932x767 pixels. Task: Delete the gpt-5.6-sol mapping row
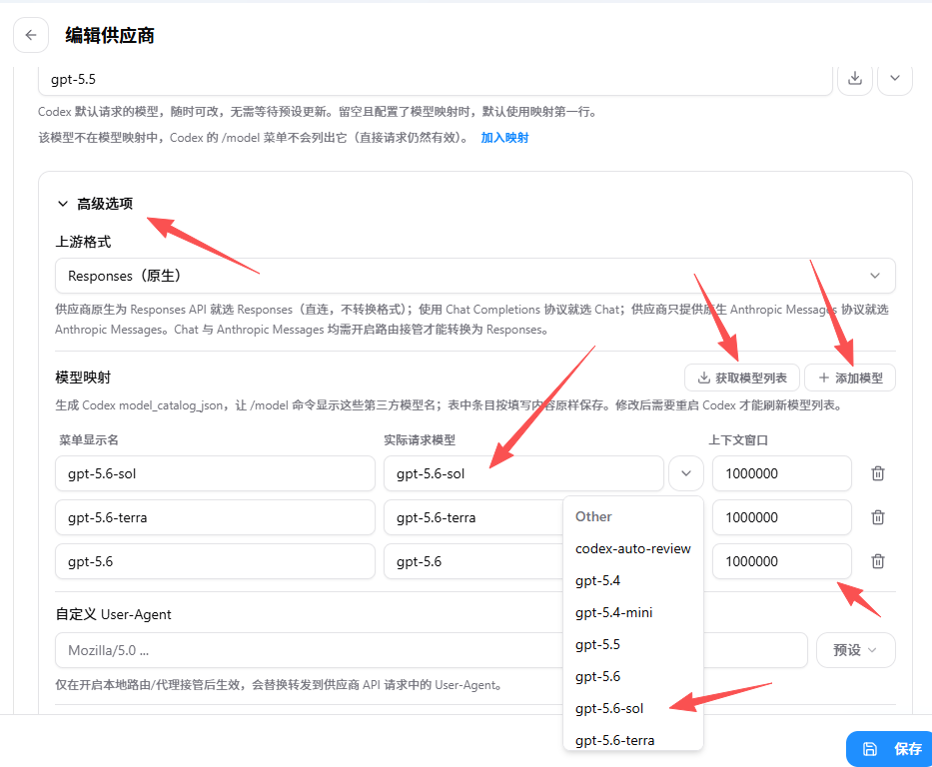click(x=877, y=473)
